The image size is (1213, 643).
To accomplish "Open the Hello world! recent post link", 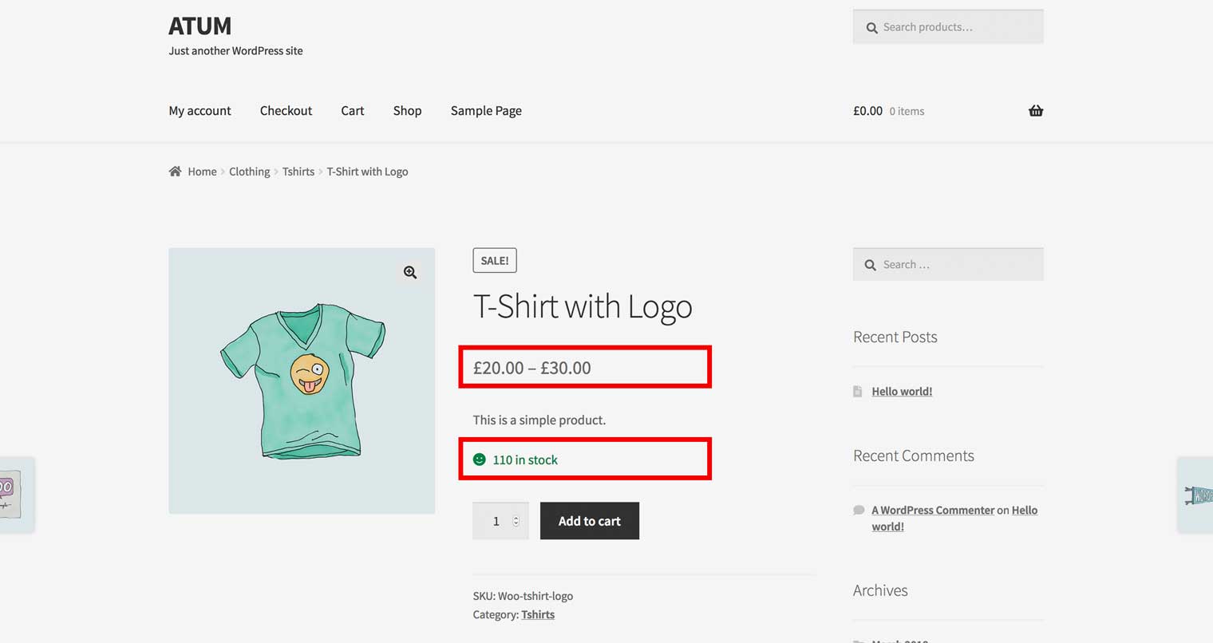I will click(902, 391).
